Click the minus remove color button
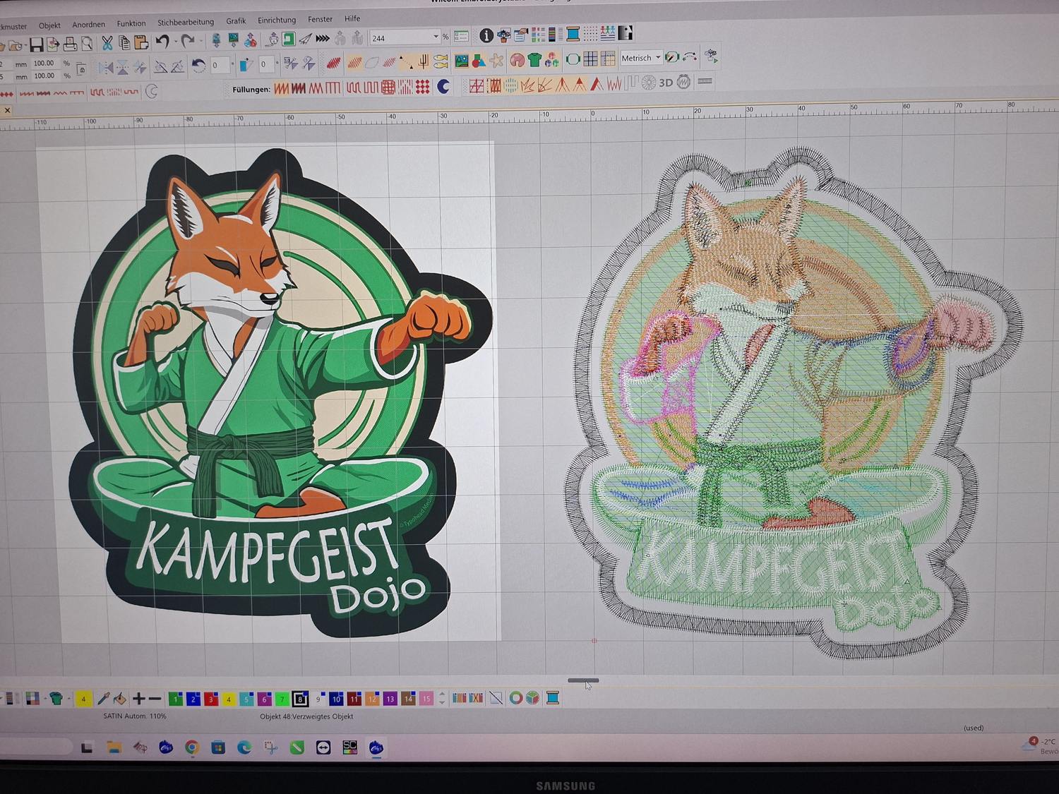Viewport: 1059px width, 794px height. pyautogui.click(x=155, y=699)
